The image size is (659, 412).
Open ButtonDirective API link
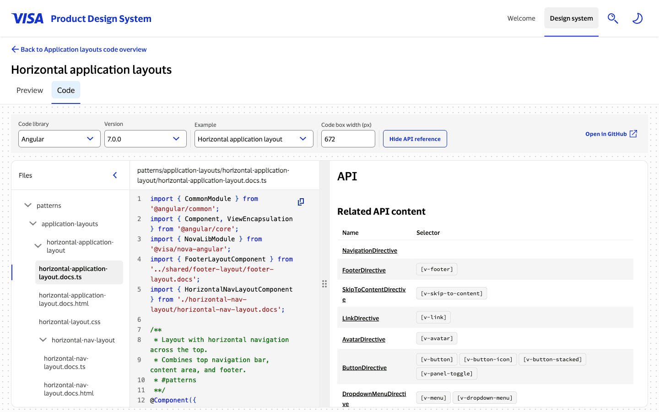coord(364,368)
